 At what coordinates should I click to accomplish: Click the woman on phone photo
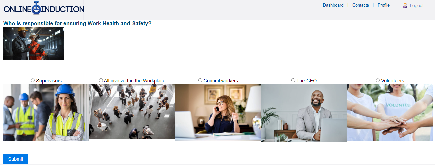click(x=218, y=112)
